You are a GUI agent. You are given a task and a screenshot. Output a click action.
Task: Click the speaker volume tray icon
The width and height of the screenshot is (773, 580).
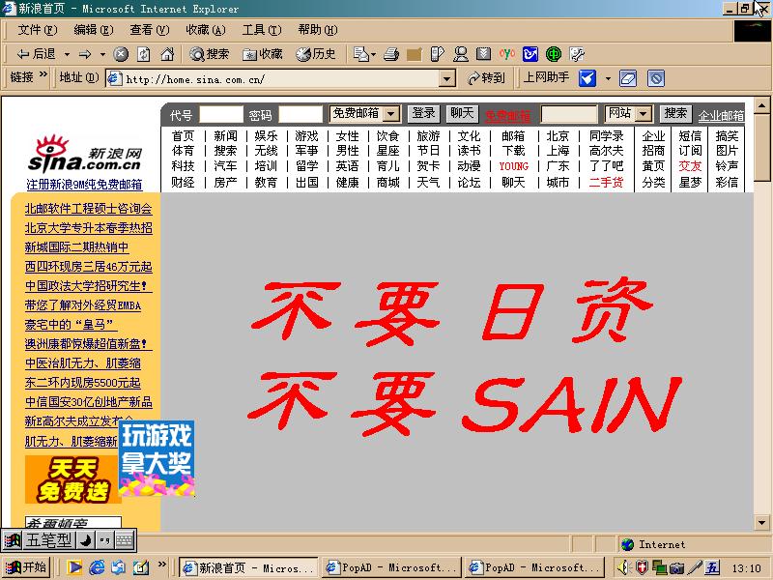[623, 567]
